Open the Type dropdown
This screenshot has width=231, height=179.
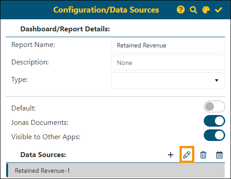pyautogui.click(x=168, y=81)
